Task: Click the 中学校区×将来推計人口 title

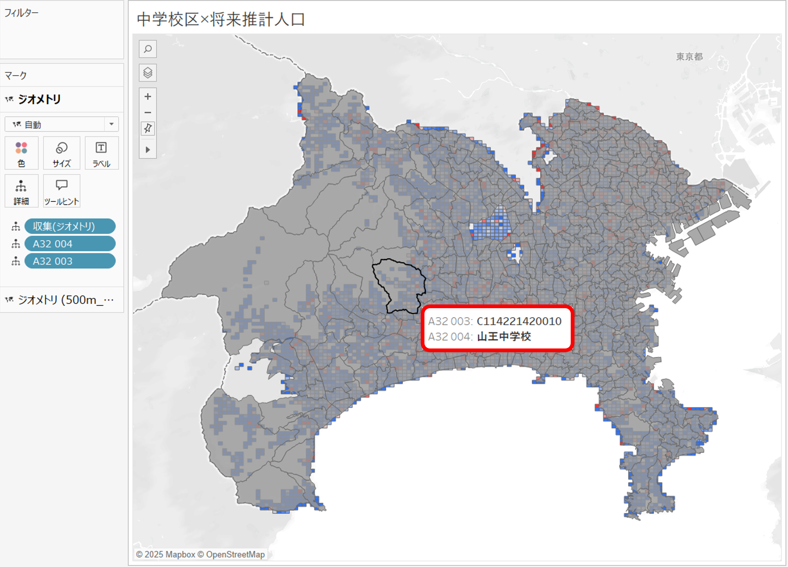Action: pyautogui.click(x=221, y=19)
